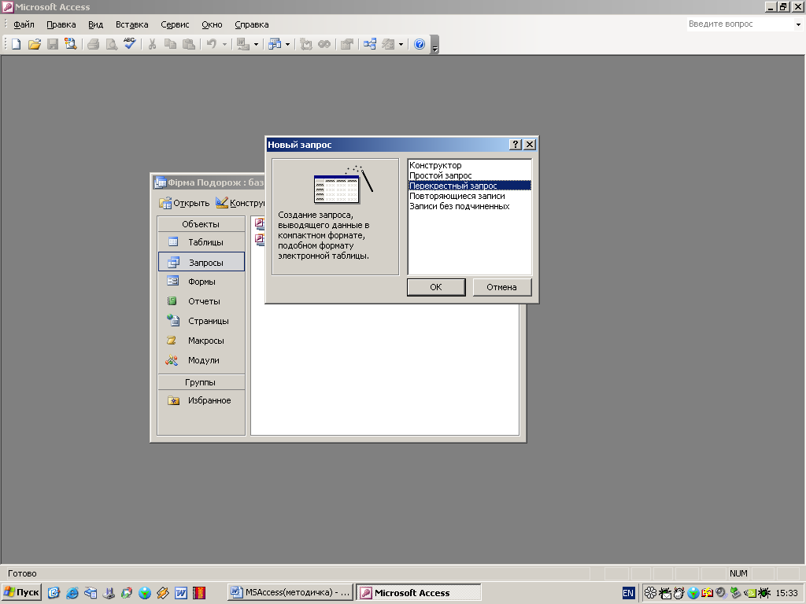Collapse the Группы group header
The image size is (806, 604).
click(x=201, y=382)
